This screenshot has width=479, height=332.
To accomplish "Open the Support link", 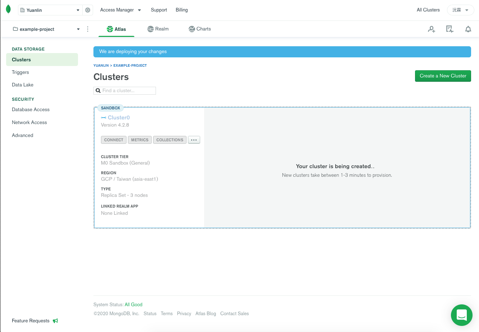I will 159,10.
